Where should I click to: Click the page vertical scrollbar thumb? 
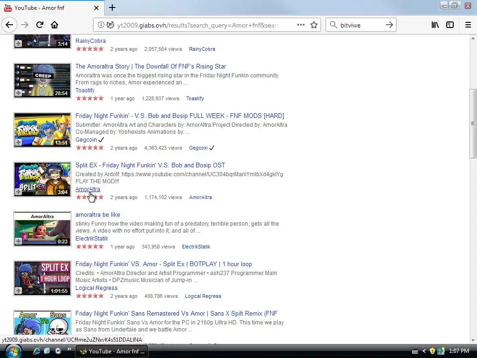click(472, 123)
